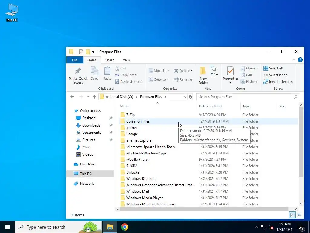This screenshot has width=310, height=233.
Task: Click the Properties checkmark icon
Action: 230,71
